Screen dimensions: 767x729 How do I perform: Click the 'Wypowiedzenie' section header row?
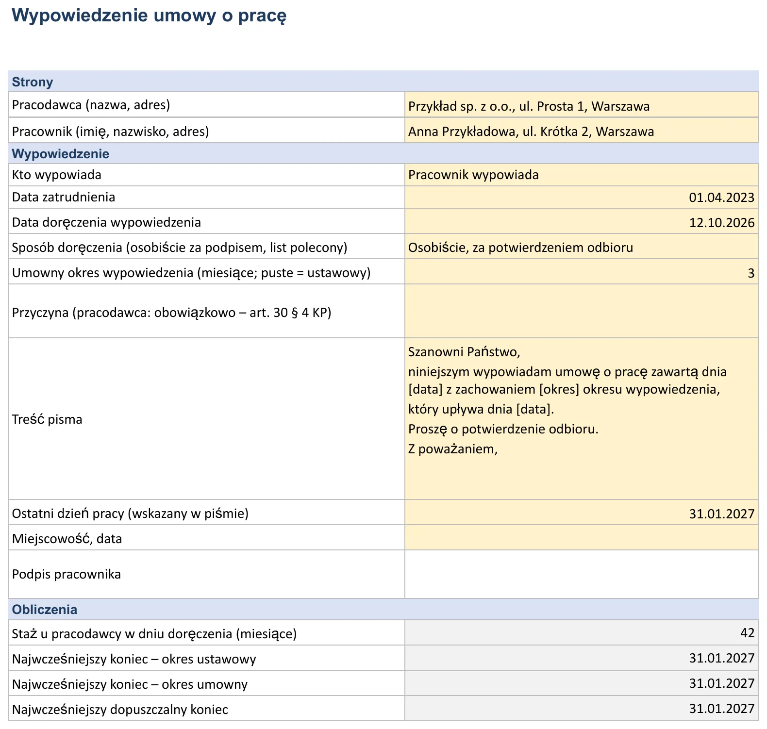[383, 154]
